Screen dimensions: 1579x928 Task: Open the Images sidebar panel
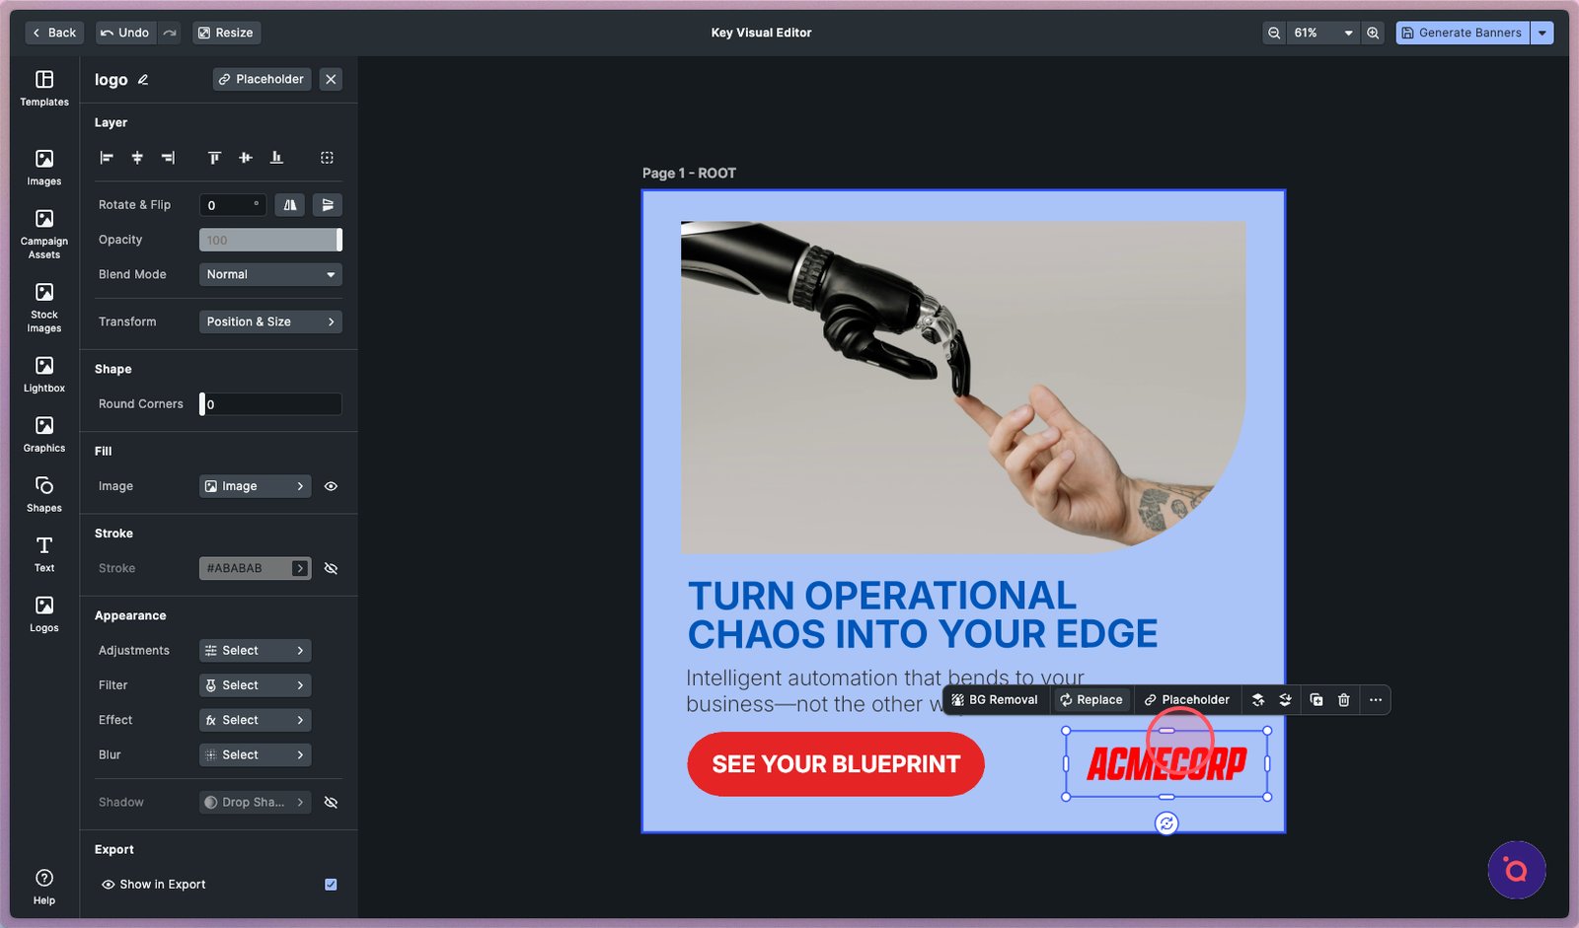(x=44, y=167)
